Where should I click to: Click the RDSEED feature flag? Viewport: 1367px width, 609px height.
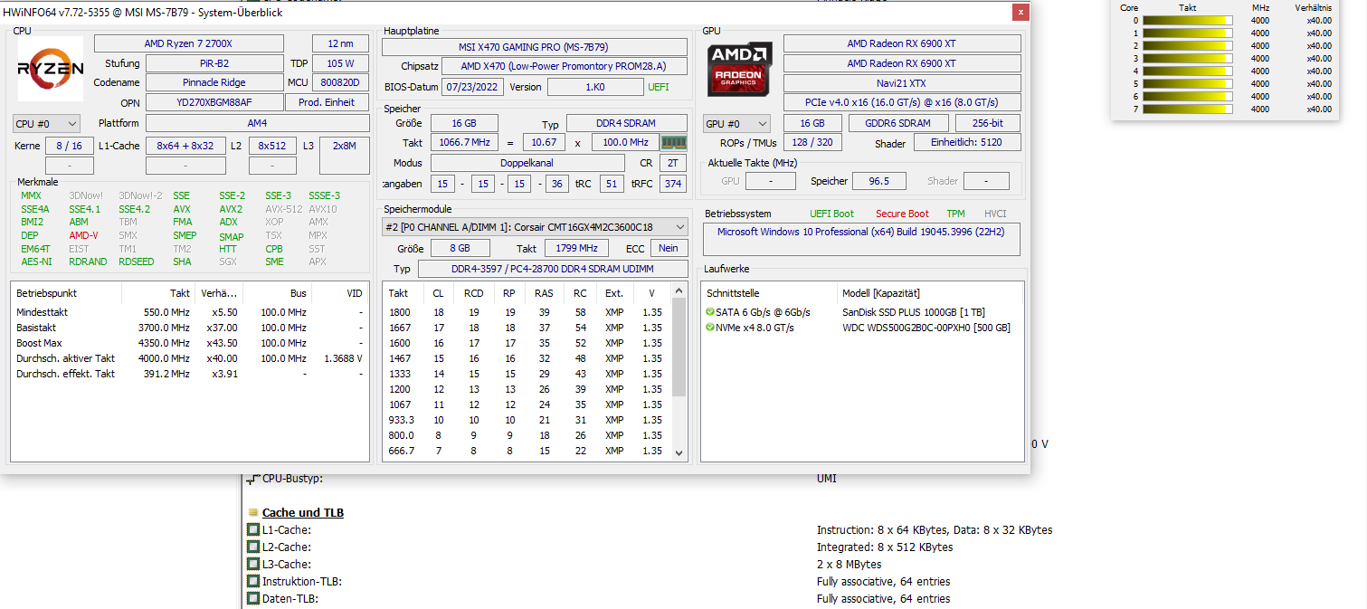pos(136,262)
